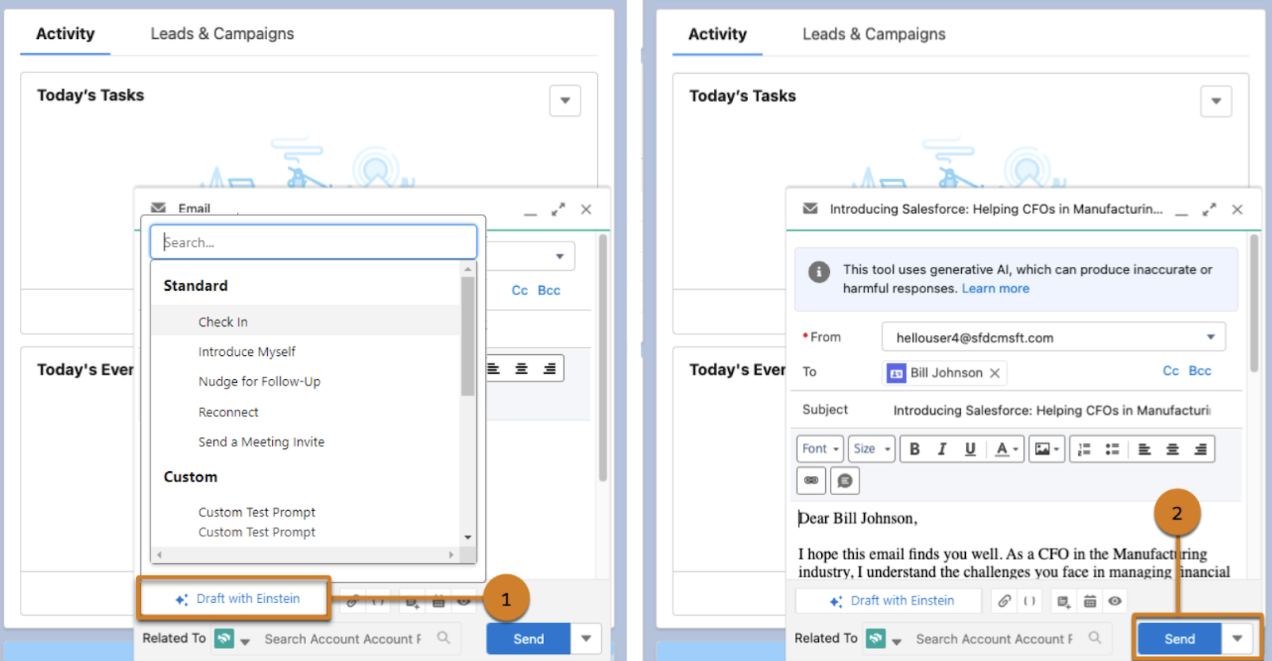
Task: Click the attach file paperclip in the right composer
Action: 1005,601
